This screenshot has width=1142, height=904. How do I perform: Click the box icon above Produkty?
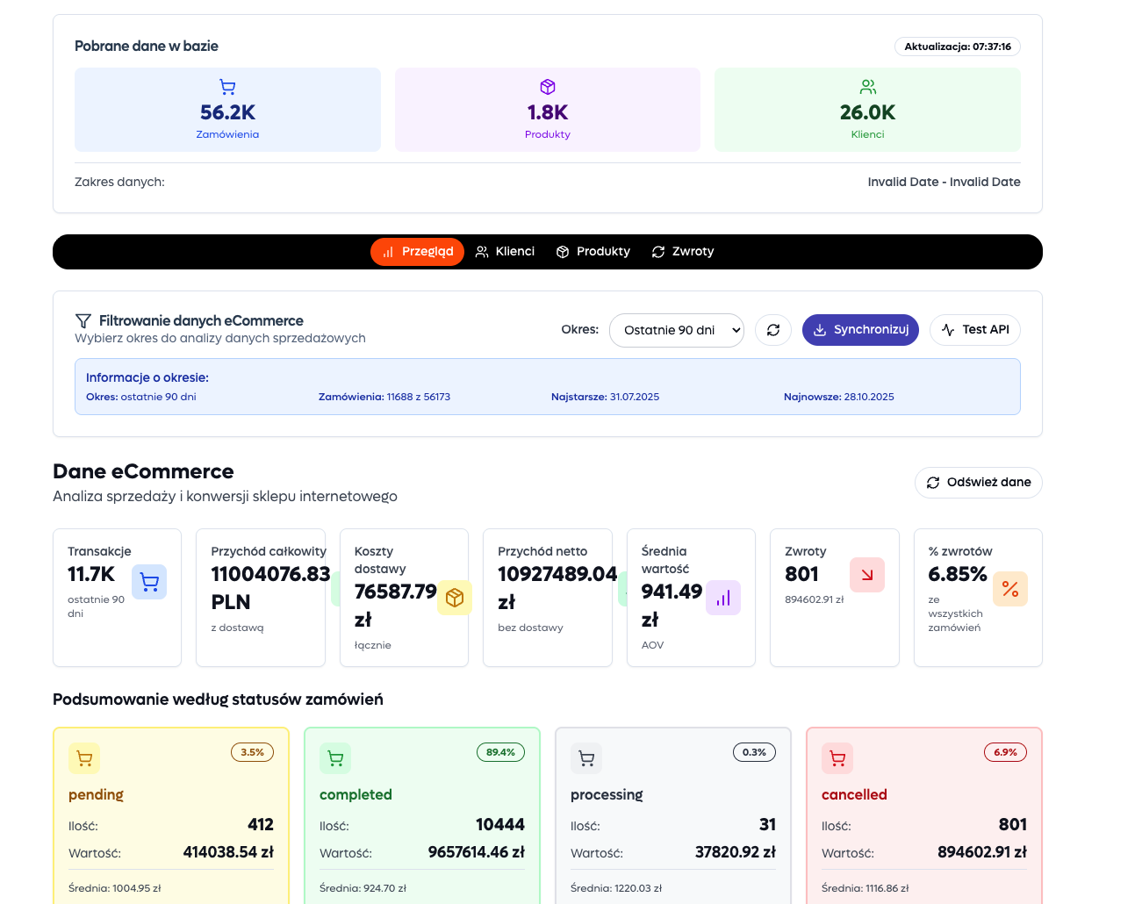(x=548, y=87)
